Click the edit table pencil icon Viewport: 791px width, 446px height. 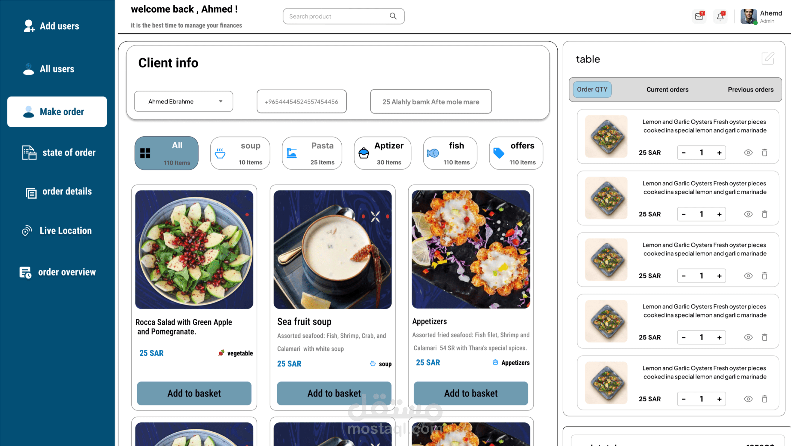(768, 58)
